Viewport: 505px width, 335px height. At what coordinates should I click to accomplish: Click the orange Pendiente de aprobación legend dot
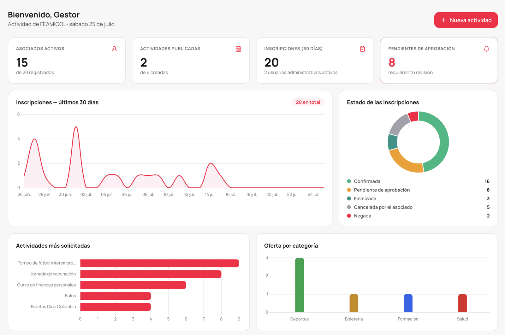click(x=349, y=190)
